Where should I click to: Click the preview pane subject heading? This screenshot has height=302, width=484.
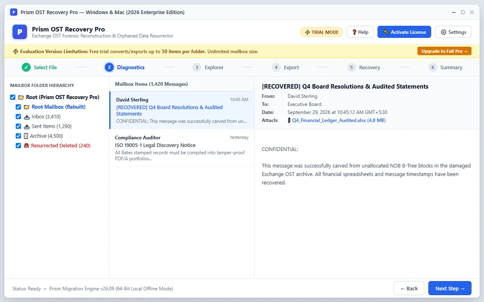point(345,87)
